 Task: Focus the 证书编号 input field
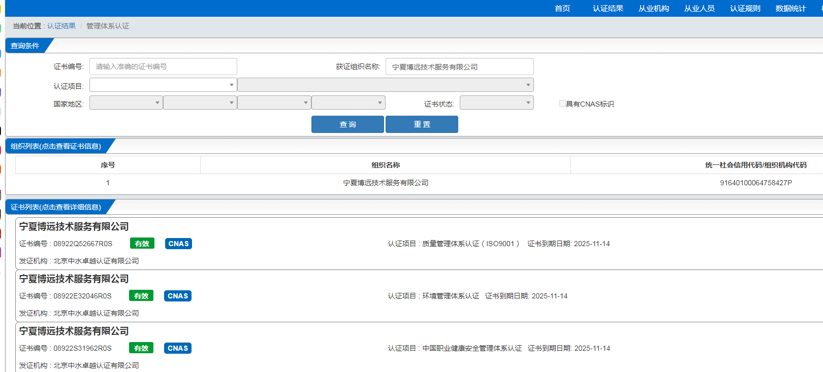click(163, 66)
